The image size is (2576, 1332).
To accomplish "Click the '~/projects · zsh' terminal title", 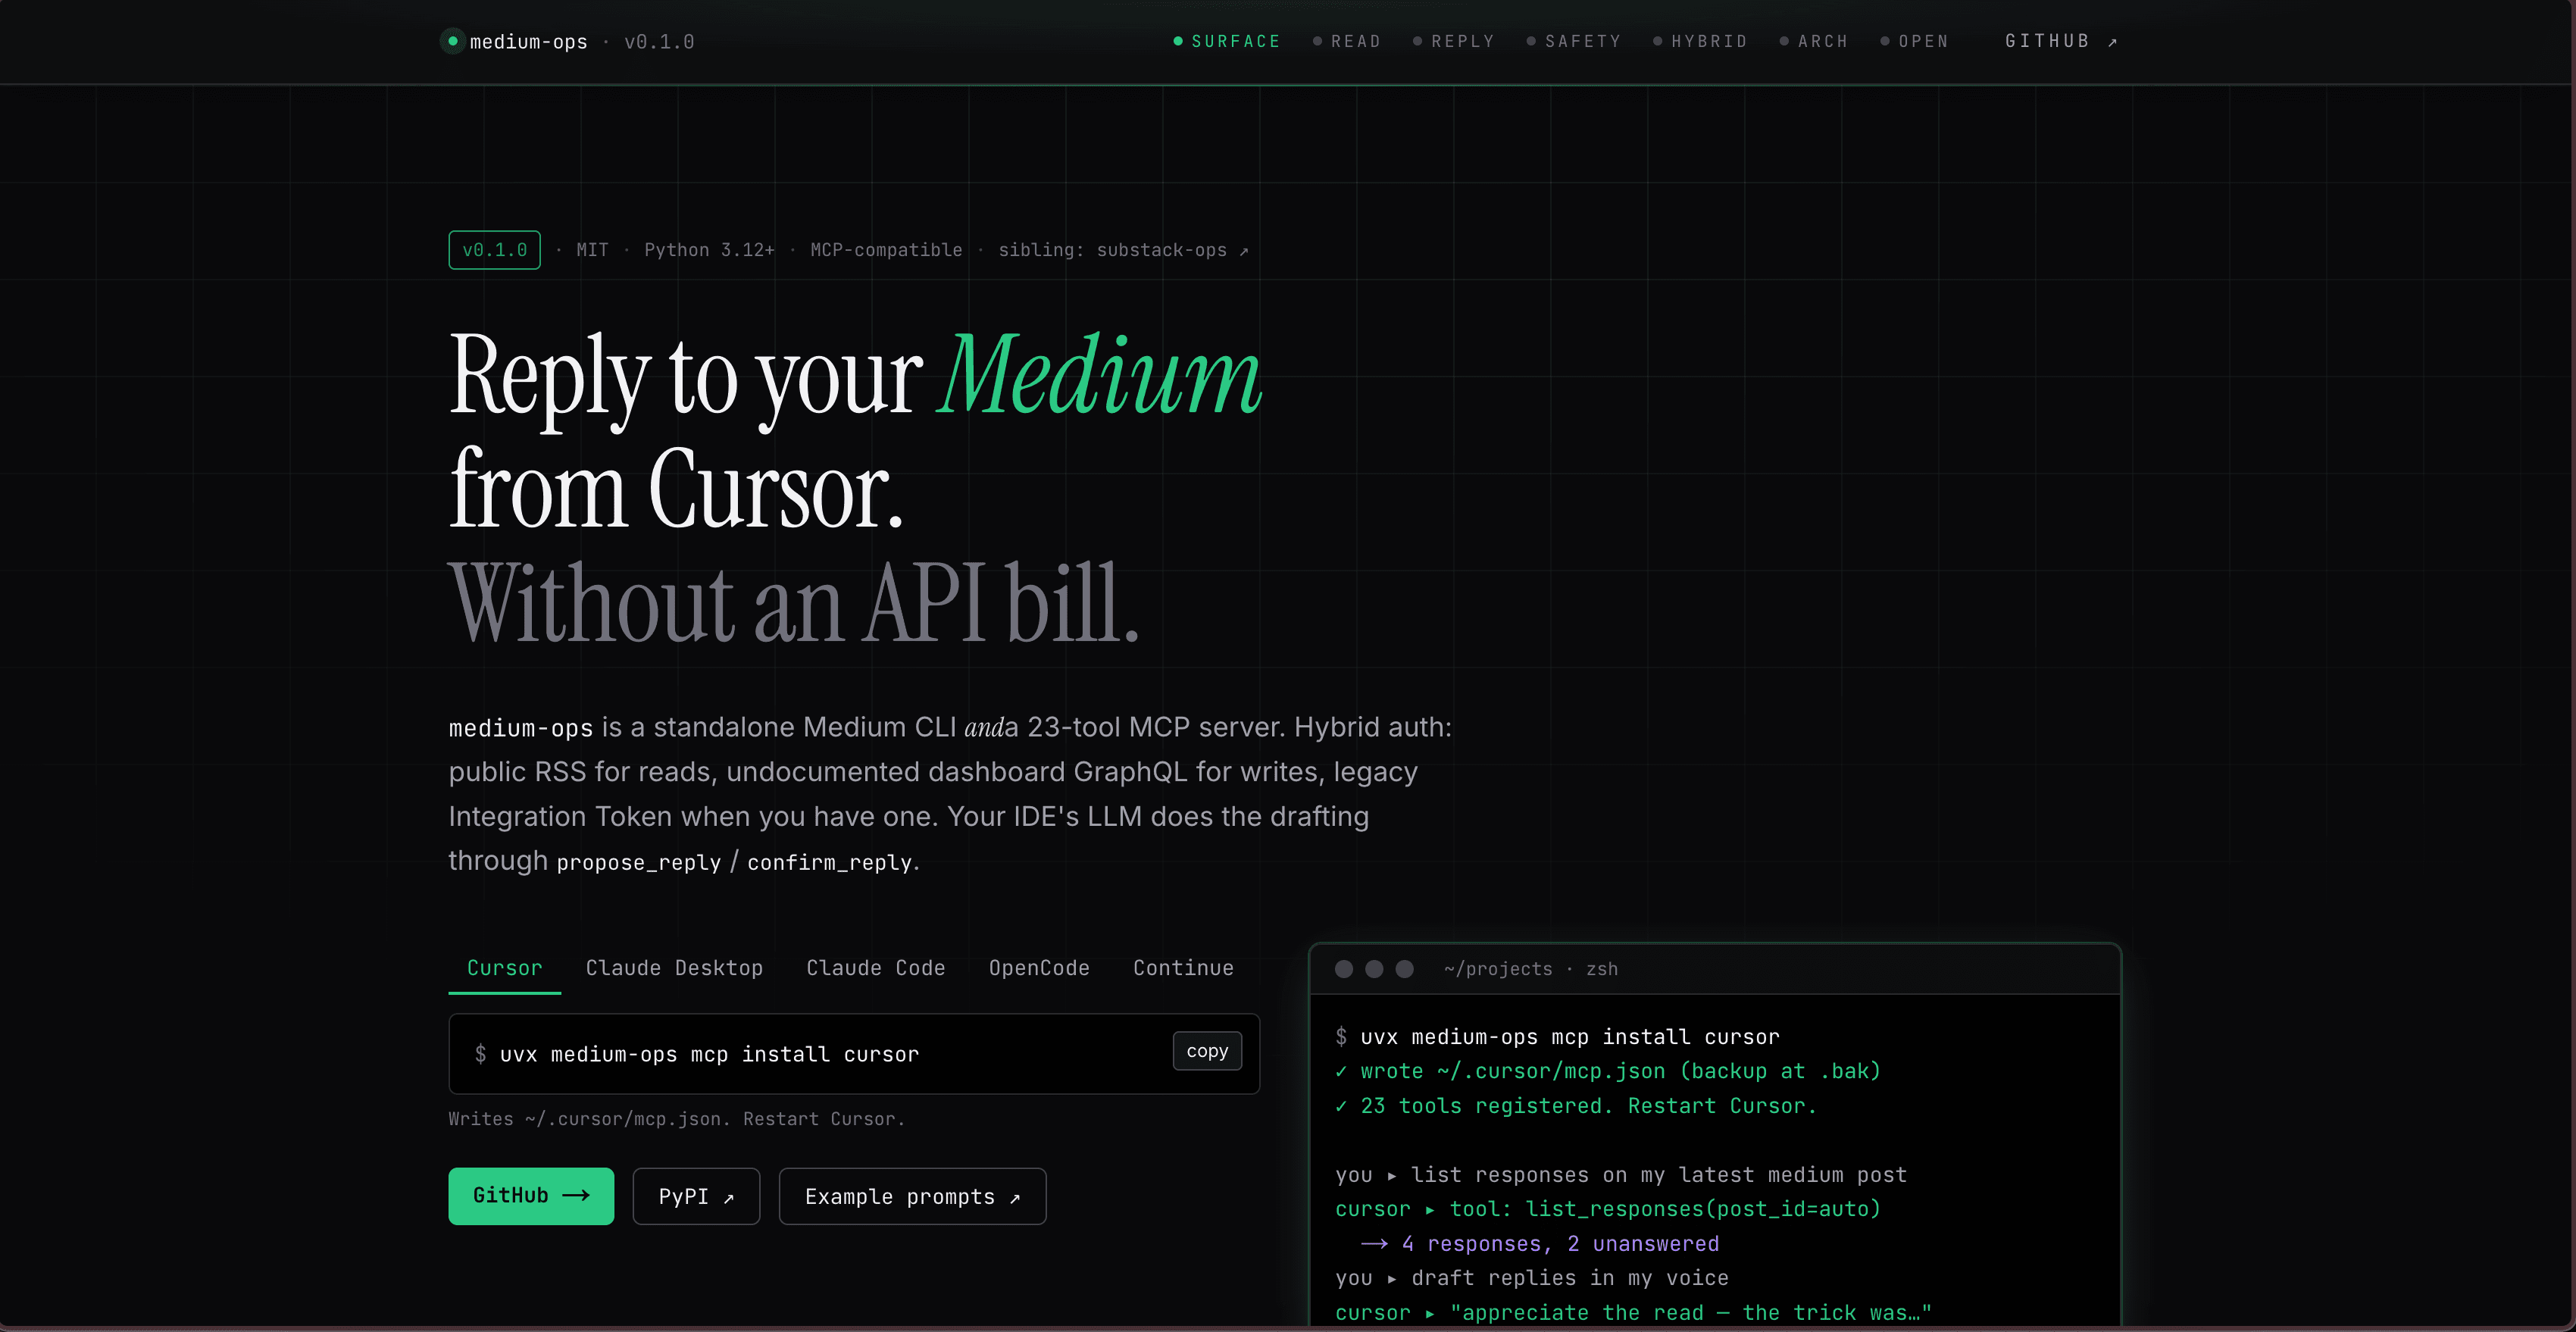I will pos(1530,969).
